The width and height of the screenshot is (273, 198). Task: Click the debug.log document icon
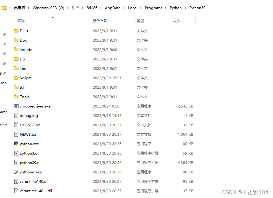[x=16, y=115]
